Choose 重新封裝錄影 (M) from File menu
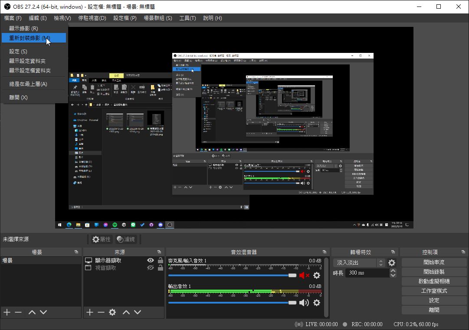 tap(34, 38)
